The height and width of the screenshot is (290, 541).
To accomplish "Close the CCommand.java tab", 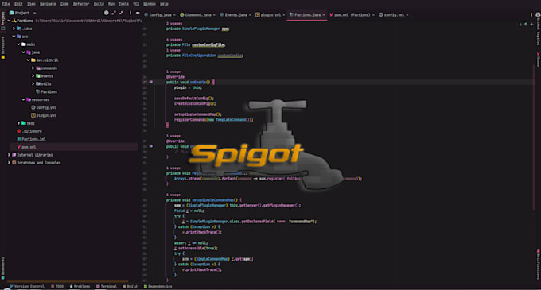I will point(214,15).
